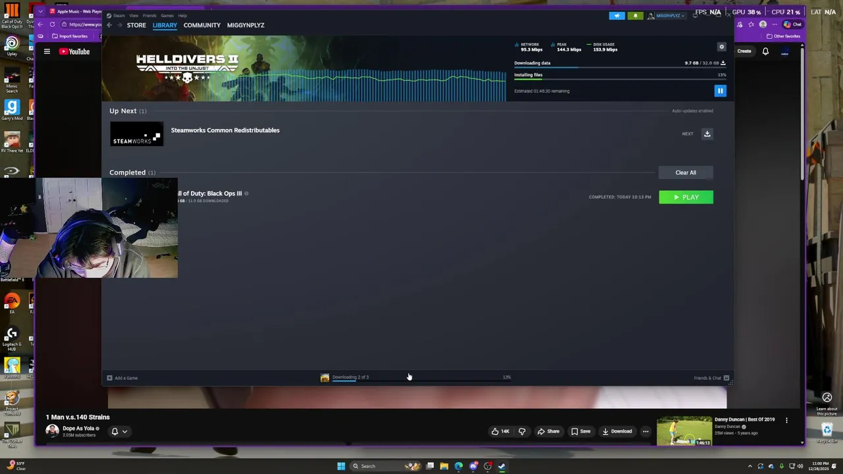Click YouTube Create button
This screenshot has height=474, width=843.
pos(744,51)
